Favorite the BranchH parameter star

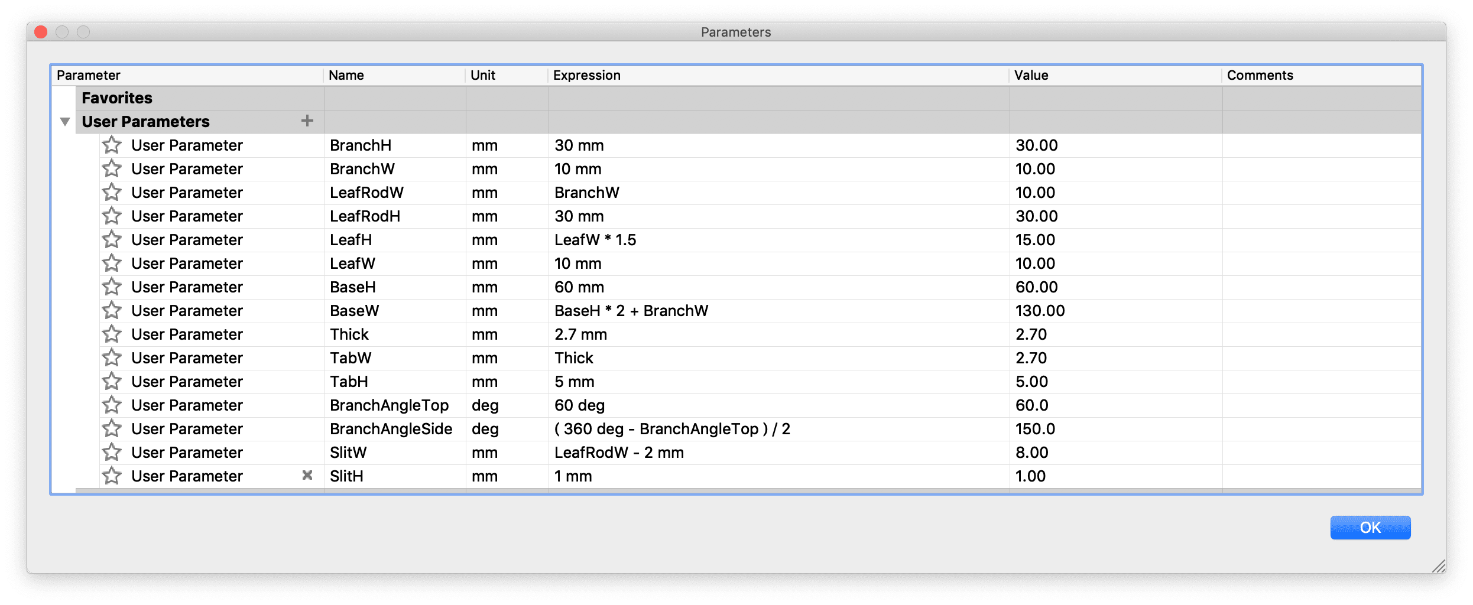coord(112,145)
